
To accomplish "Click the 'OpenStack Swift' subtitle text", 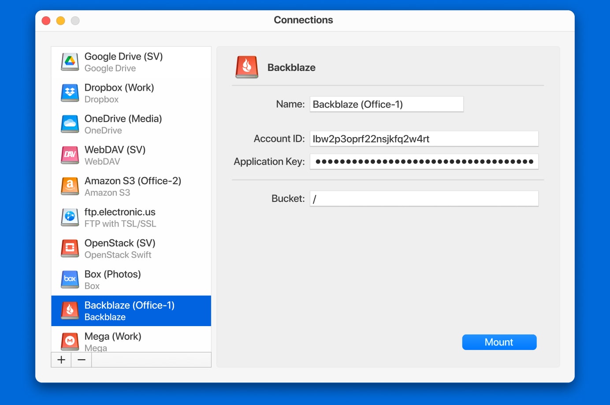I will 118,255.
